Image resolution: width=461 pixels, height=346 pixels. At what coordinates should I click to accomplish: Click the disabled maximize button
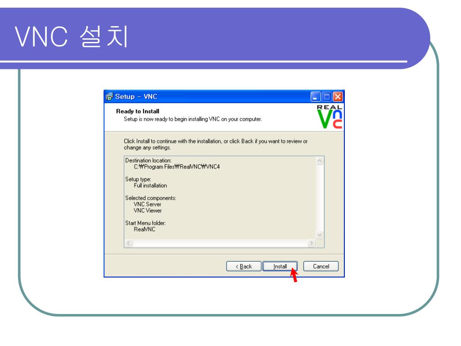pyautogui.click(x=327, y=97)
